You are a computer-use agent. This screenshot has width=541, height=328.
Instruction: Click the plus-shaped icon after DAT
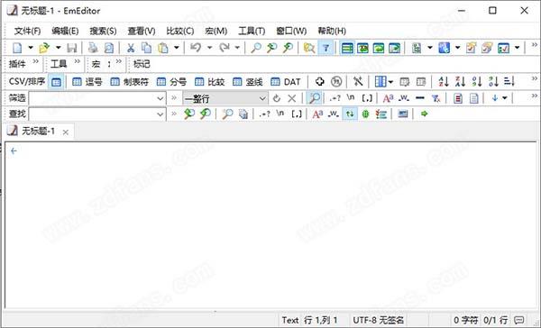(320, 82)
